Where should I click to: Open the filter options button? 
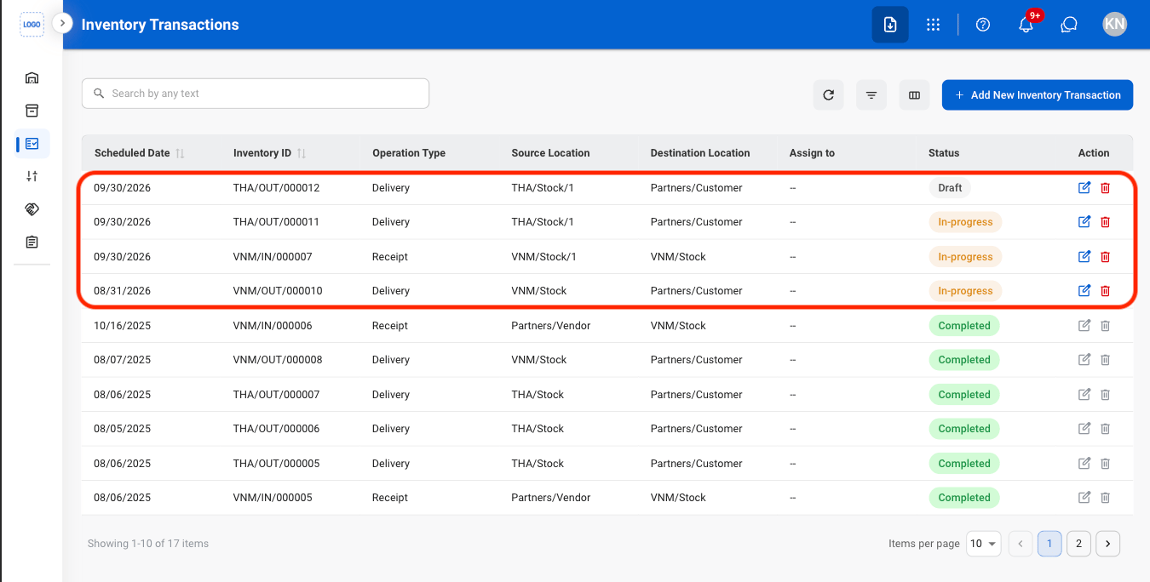[x=871, y=95]
